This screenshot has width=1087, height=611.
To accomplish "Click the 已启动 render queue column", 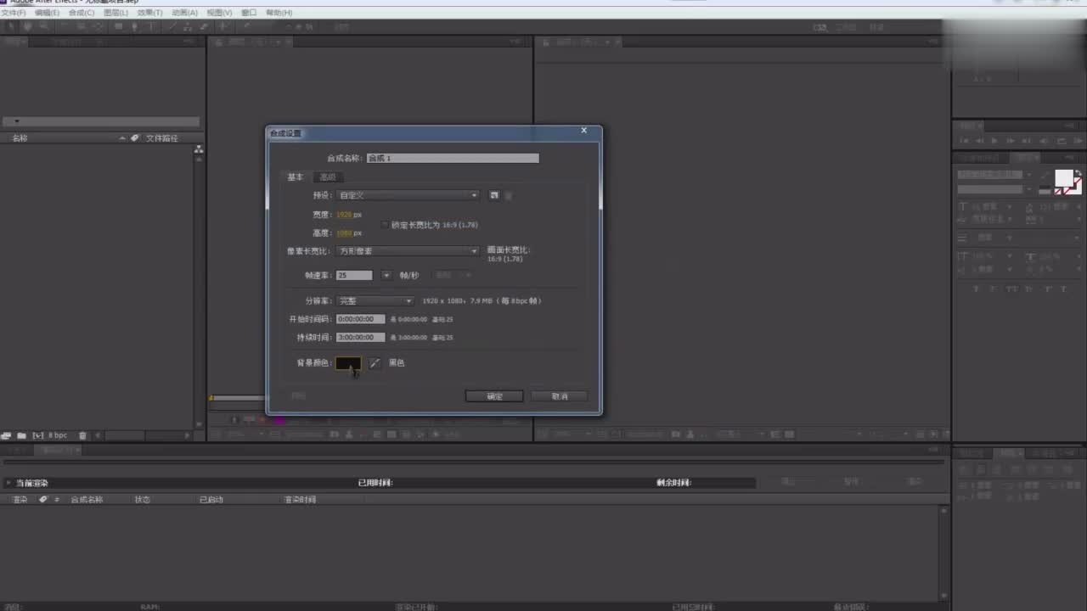I will pos(211,500).
